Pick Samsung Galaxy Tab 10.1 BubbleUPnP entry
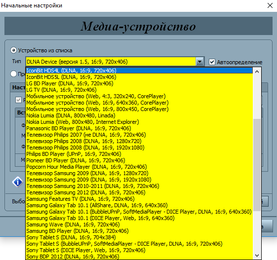Image resolution: width=277 pixels, height=260 pixels. coord(139,212)
